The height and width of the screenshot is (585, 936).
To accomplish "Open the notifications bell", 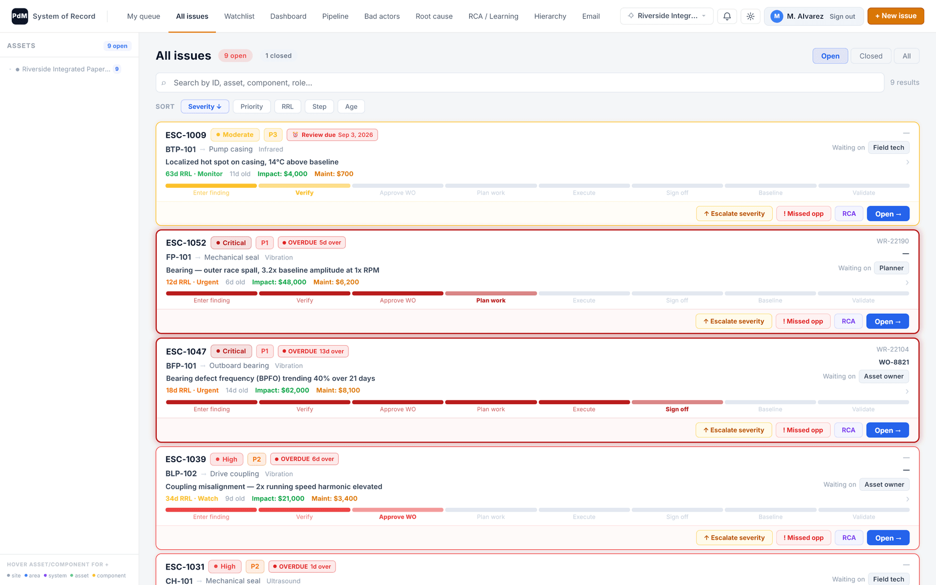I will (x=727, y=16).
